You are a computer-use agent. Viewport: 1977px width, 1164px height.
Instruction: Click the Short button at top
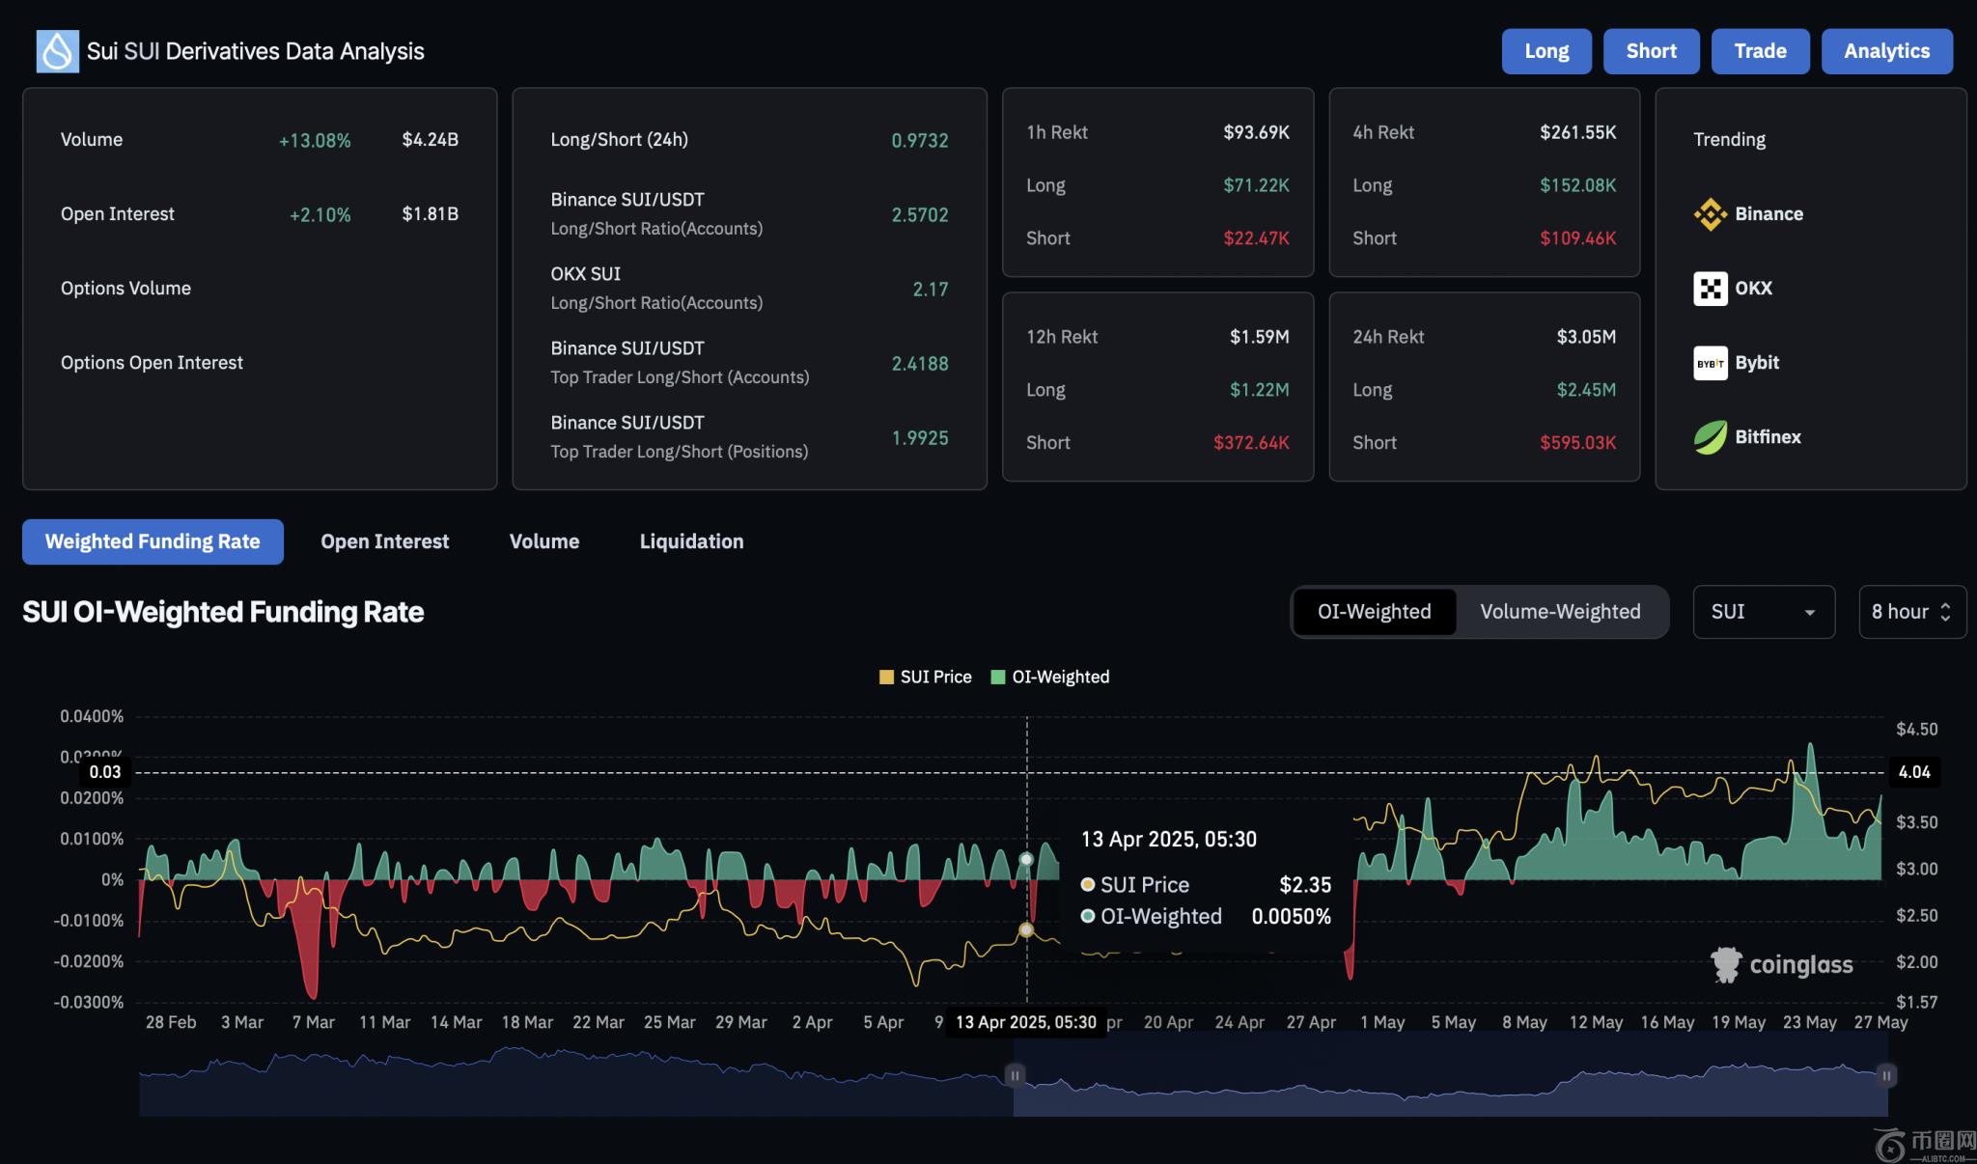coord(1651,51)
